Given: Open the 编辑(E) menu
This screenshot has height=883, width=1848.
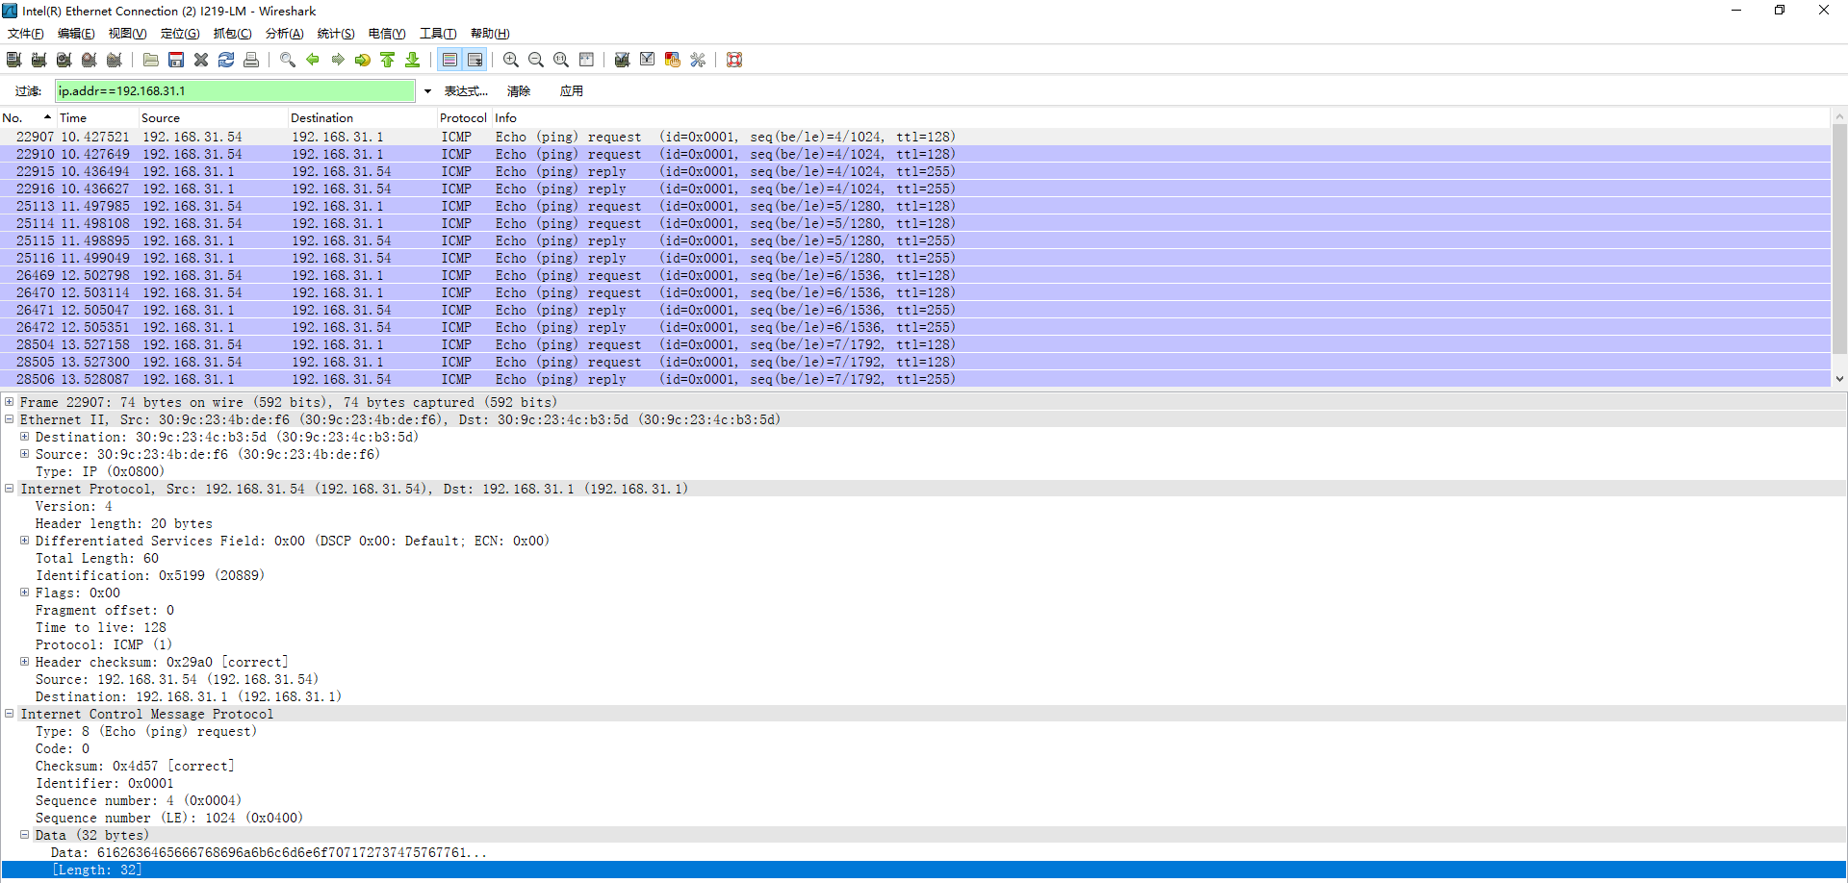Looking at the screenshot, I should (x=76, y=34).
